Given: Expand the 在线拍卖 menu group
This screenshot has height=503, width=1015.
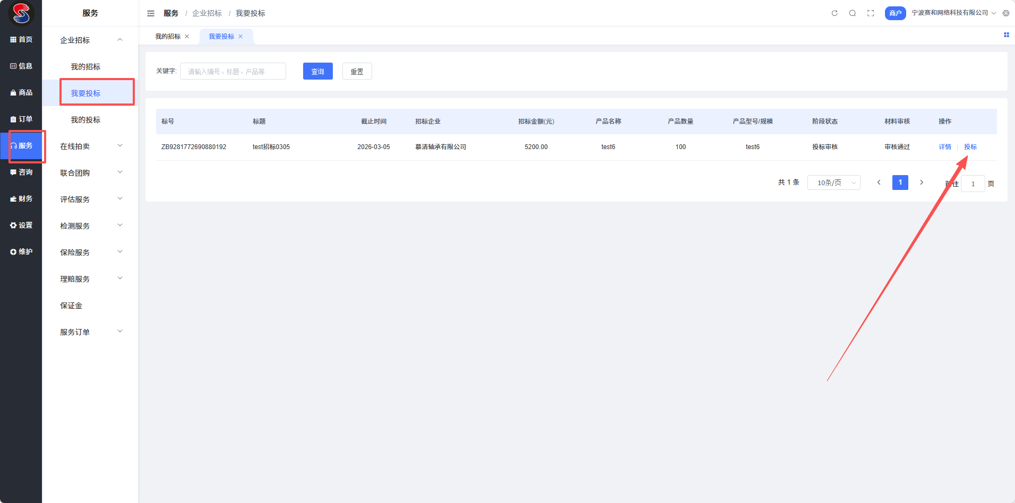Looking at the screenshot, I should pyautogui.click(x=90, y=146).
